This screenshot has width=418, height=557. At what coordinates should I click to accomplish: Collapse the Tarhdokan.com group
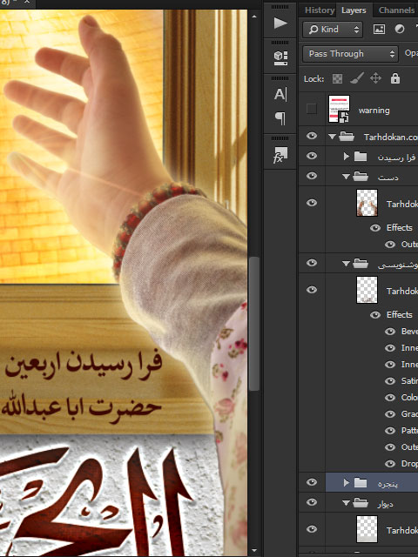click(332, 137)
